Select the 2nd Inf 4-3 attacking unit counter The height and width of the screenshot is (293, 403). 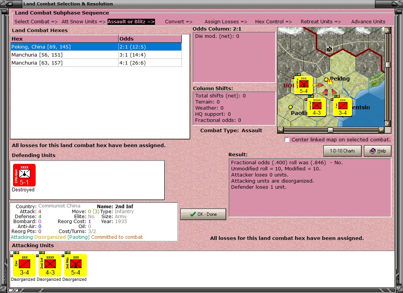(50, 265)
